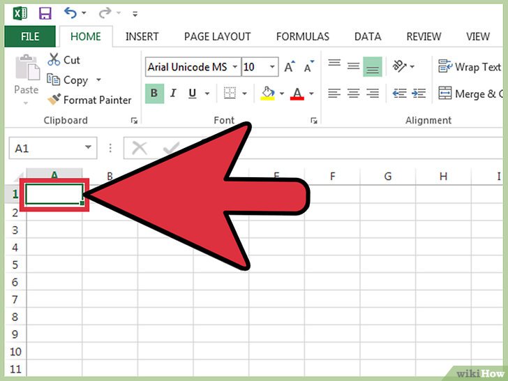
Task: Open the borders dropdown arrow
Action: 245,94
